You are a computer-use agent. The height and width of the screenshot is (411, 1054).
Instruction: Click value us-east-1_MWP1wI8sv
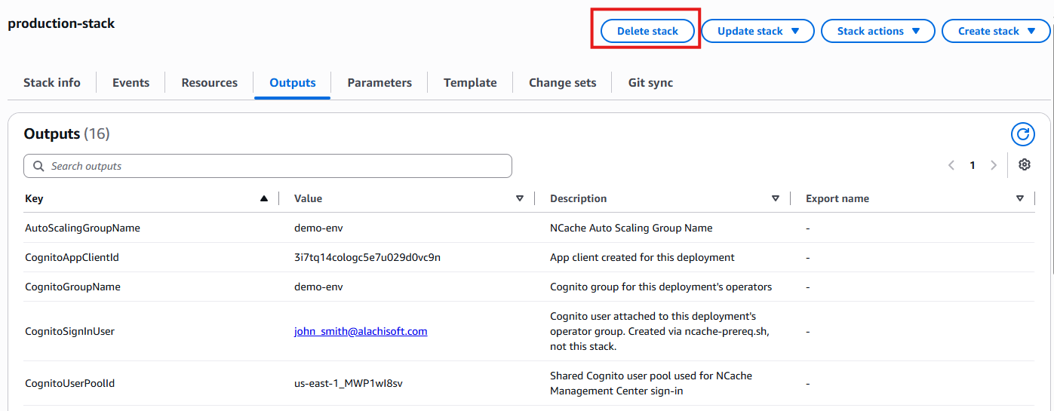pyautogui.click(x=349, y=383)
